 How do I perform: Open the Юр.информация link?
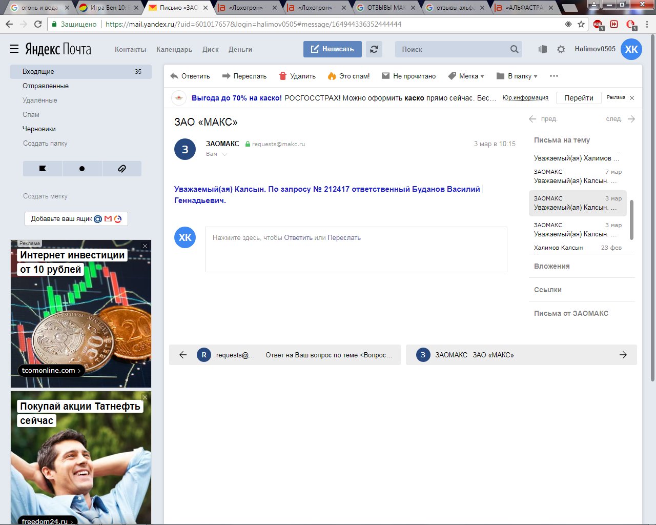525,97
